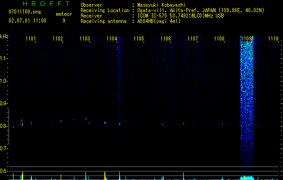
Task: Click the 1106 time axis label
Action: (166, 38)
